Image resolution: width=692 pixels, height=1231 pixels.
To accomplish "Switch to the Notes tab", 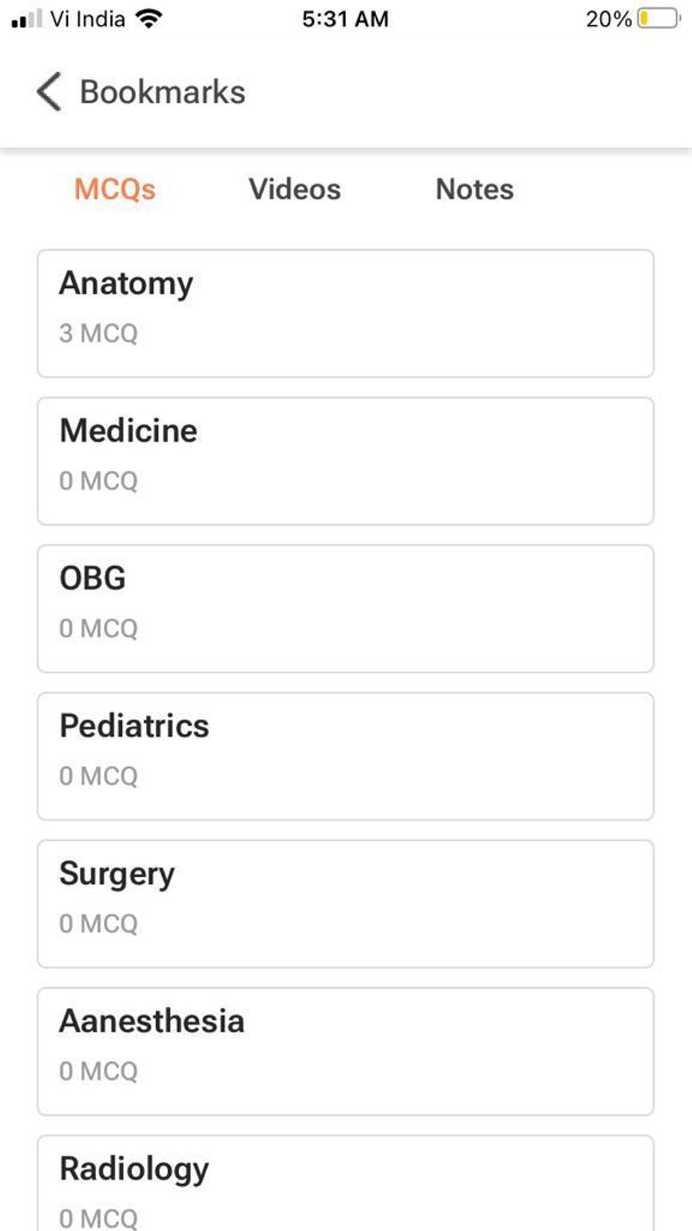I will 475,189.
